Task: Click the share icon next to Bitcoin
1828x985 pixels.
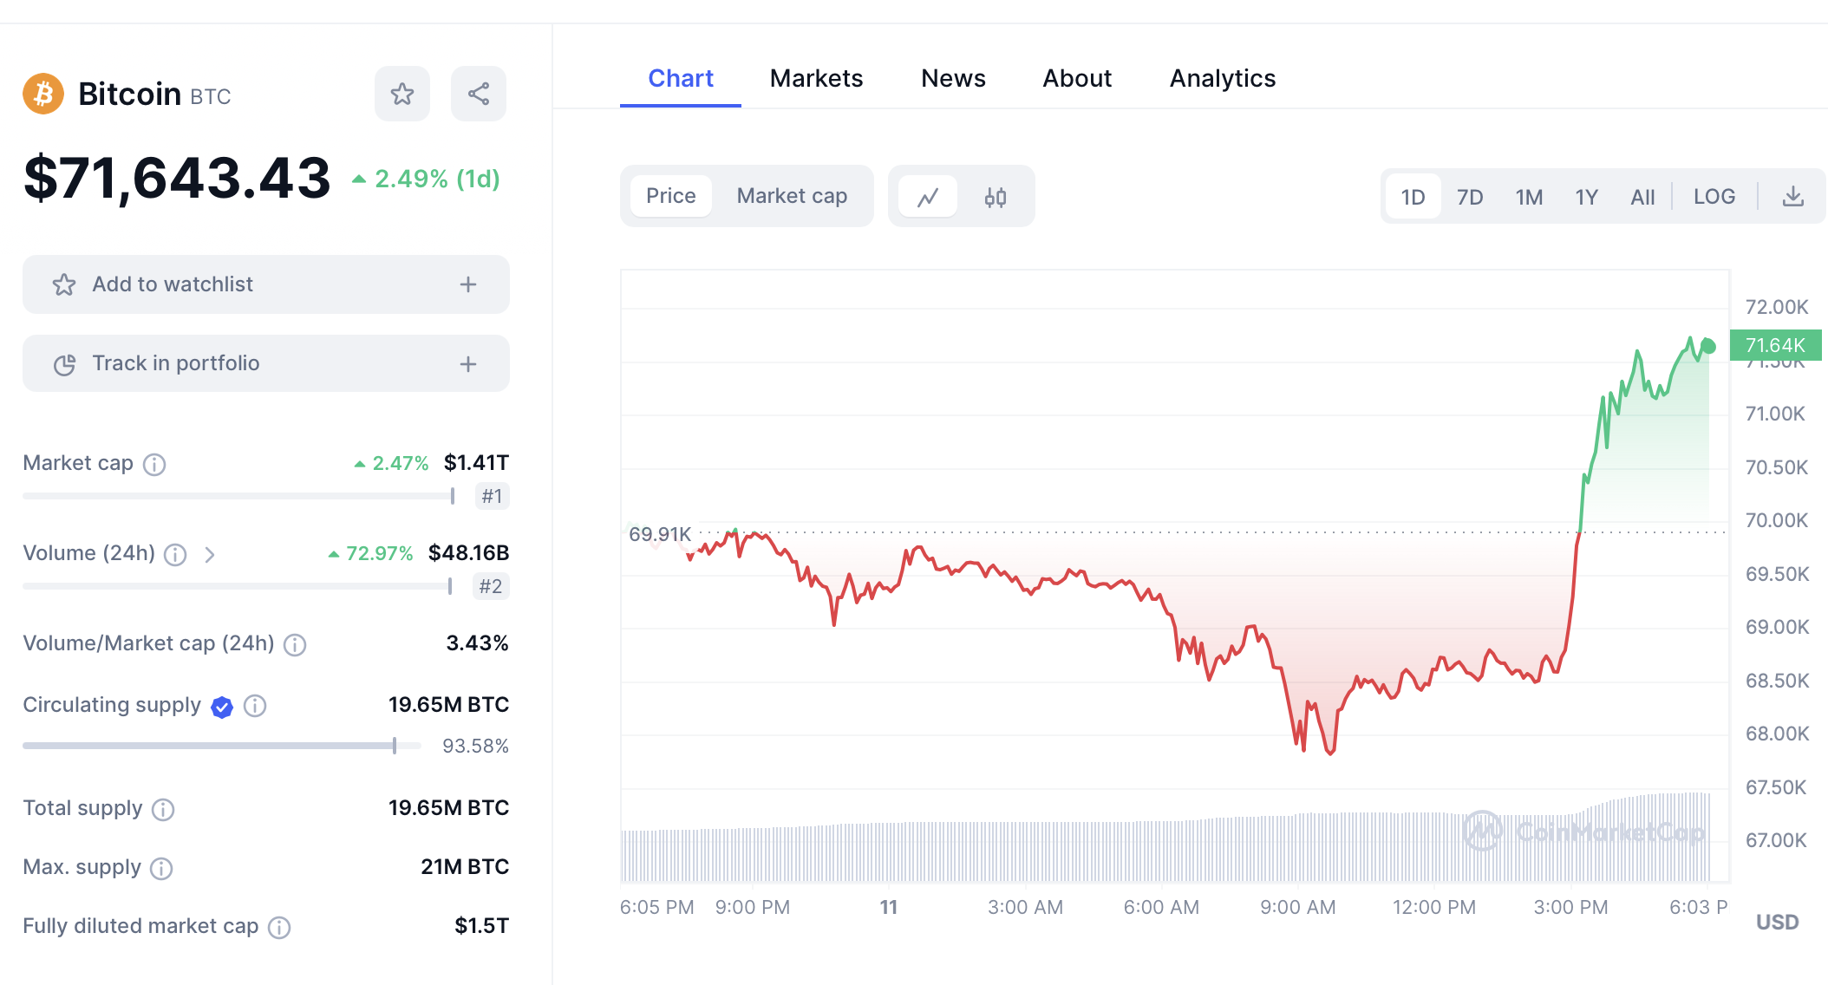Action: (479, 94)
